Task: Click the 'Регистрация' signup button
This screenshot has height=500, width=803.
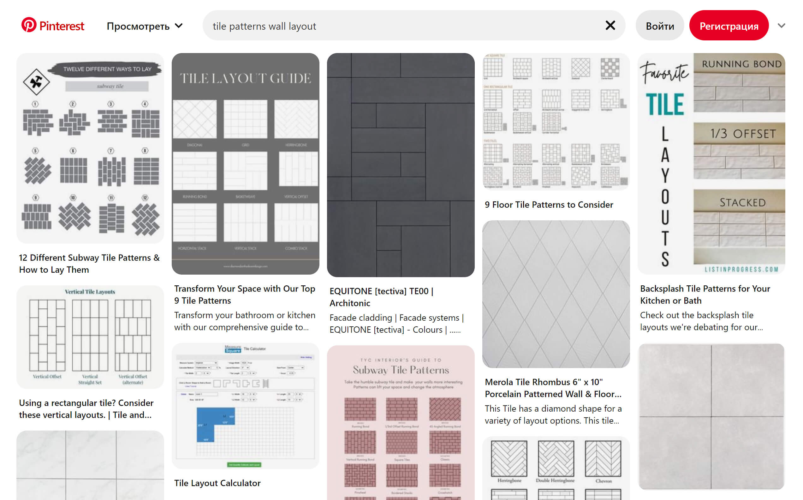Action: pos(729,26)
